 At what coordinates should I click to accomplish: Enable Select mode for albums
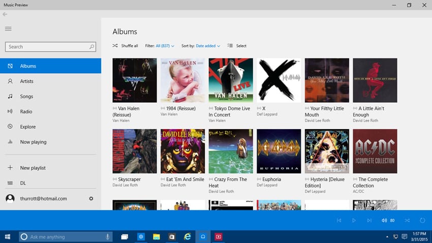point(237,46)
